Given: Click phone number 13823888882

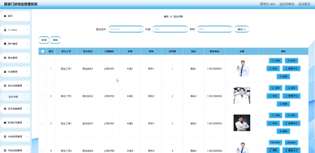Looking at the screenshot, I should click(x=215, y=96).
